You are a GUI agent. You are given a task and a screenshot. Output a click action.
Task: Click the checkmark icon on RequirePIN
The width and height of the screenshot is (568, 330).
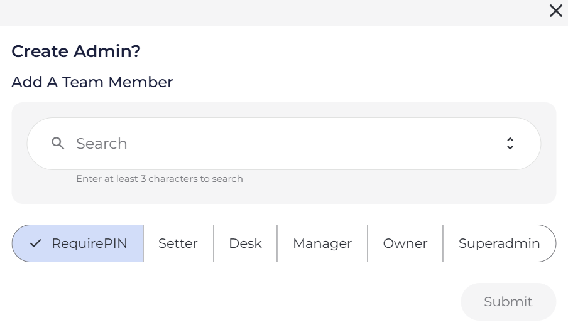35,243
